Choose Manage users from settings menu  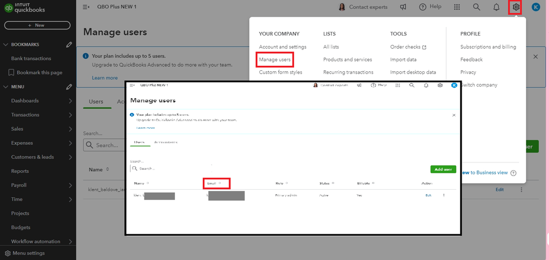tap(275, 60)
